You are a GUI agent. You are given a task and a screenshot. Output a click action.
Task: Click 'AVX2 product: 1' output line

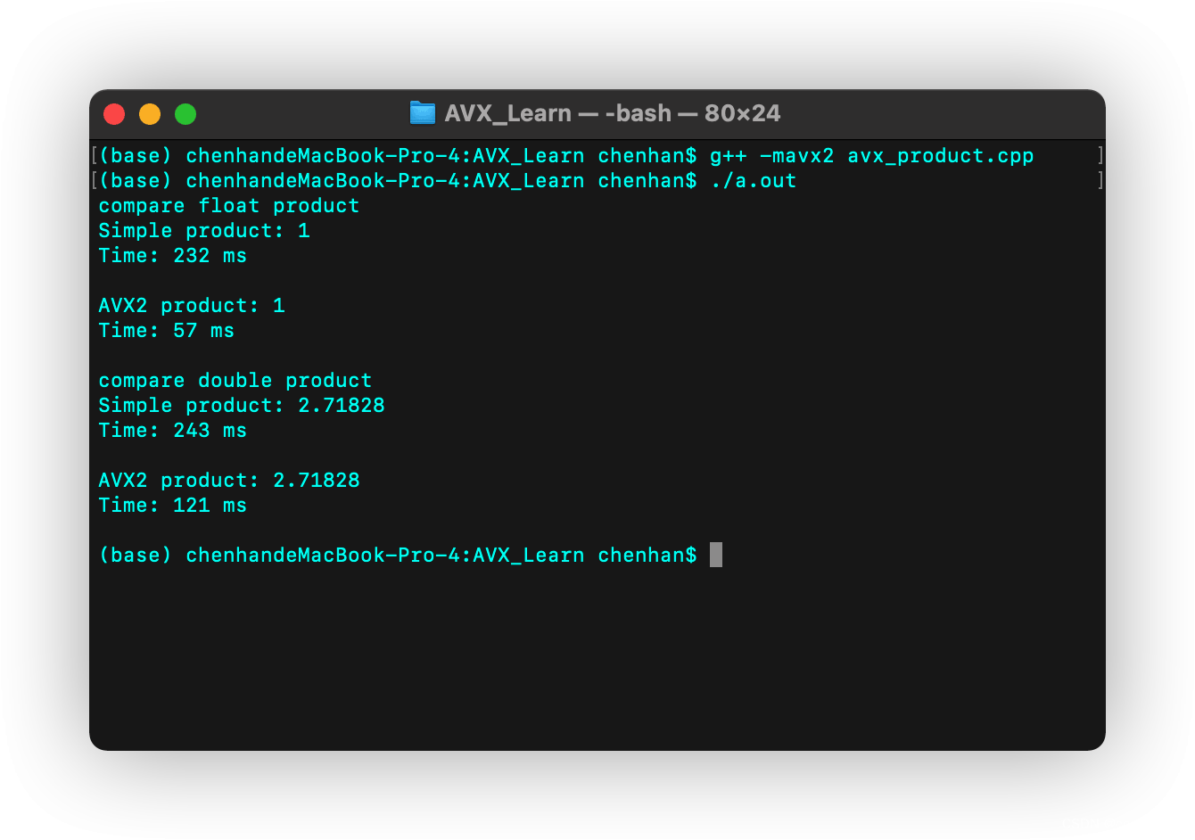(x=192, y=306)
